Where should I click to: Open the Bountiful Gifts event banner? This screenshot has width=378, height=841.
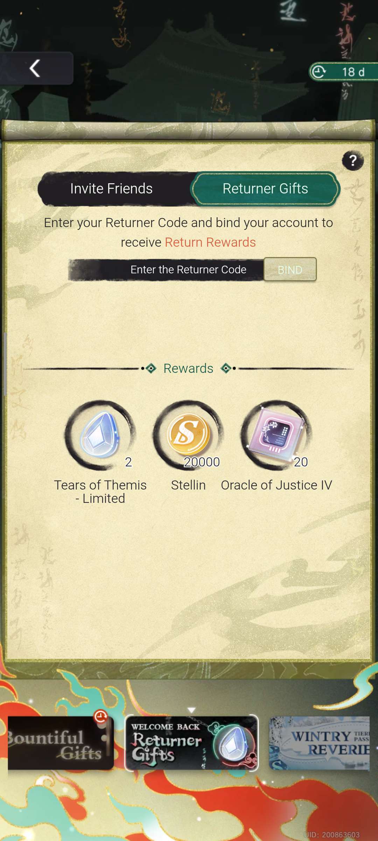(60, 743)
